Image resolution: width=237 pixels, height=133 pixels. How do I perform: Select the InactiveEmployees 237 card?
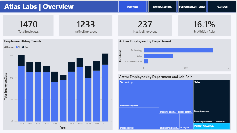pyautogui.click(x=145, y=26)
